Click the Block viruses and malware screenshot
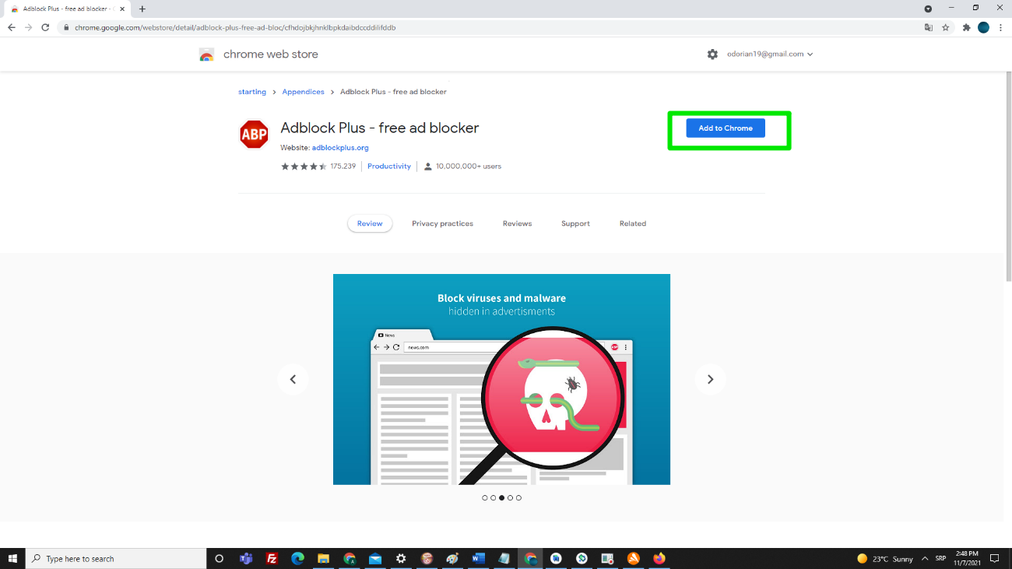Screen dimensions: 1012x569 (501, 379)
